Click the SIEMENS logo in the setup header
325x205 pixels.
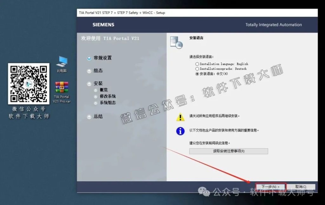[x=103, y=25]
